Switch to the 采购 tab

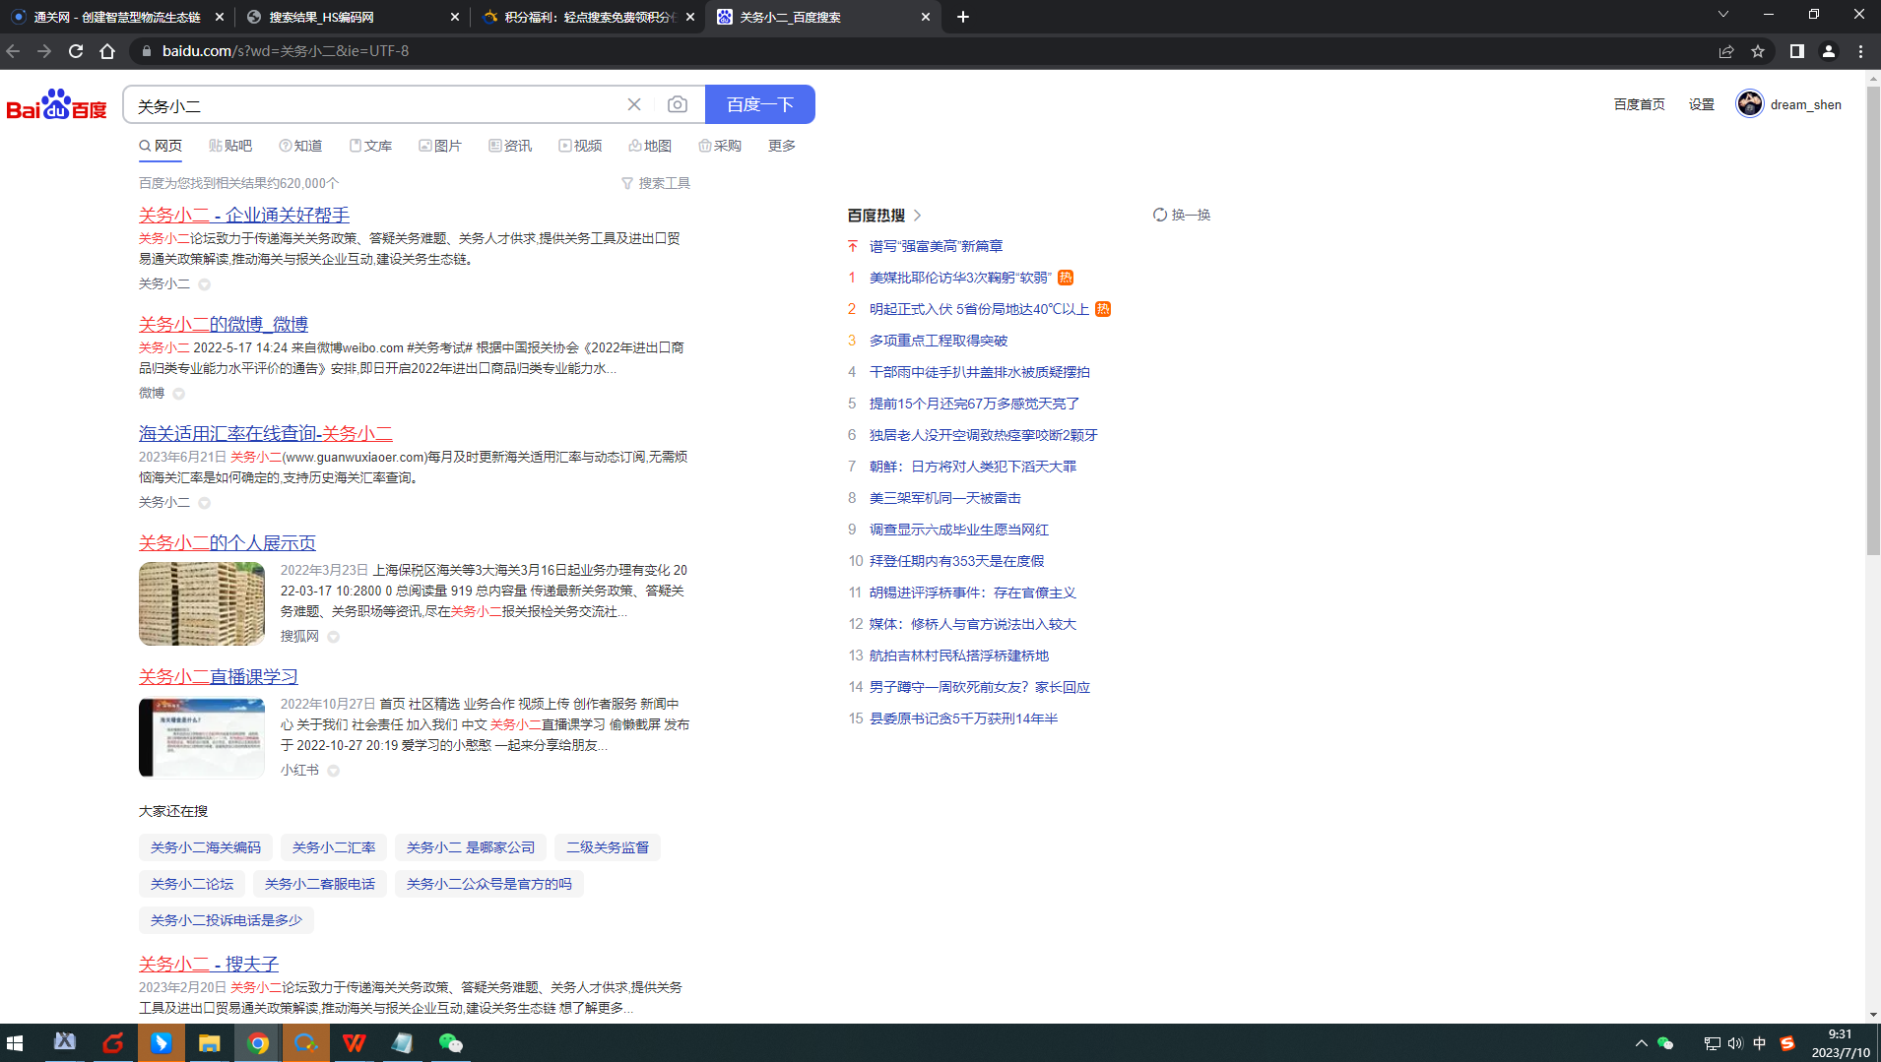(x=720, y=146)
